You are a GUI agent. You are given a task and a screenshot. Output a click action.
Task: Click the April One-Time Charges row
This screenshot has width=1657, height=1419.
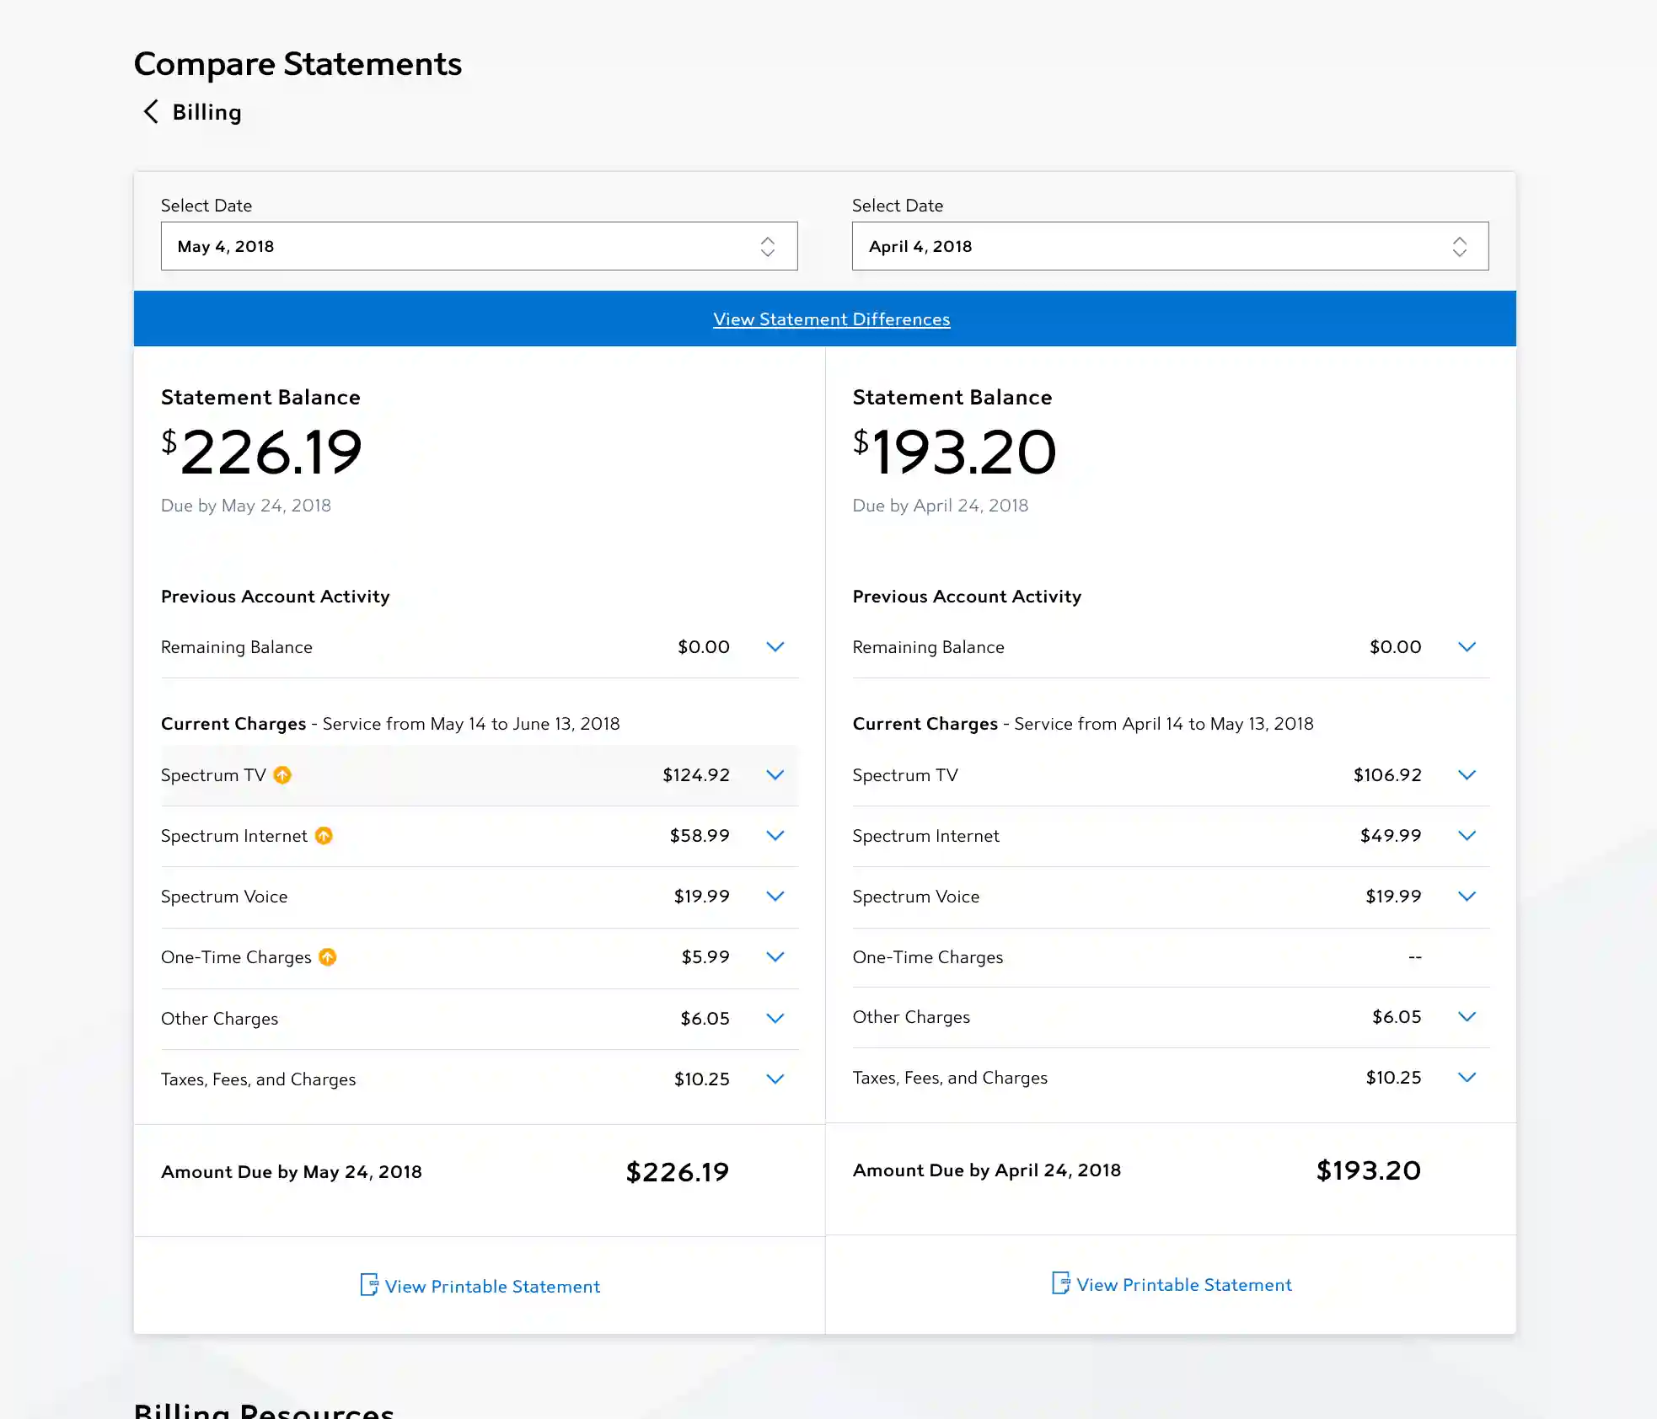point(1171,957)
